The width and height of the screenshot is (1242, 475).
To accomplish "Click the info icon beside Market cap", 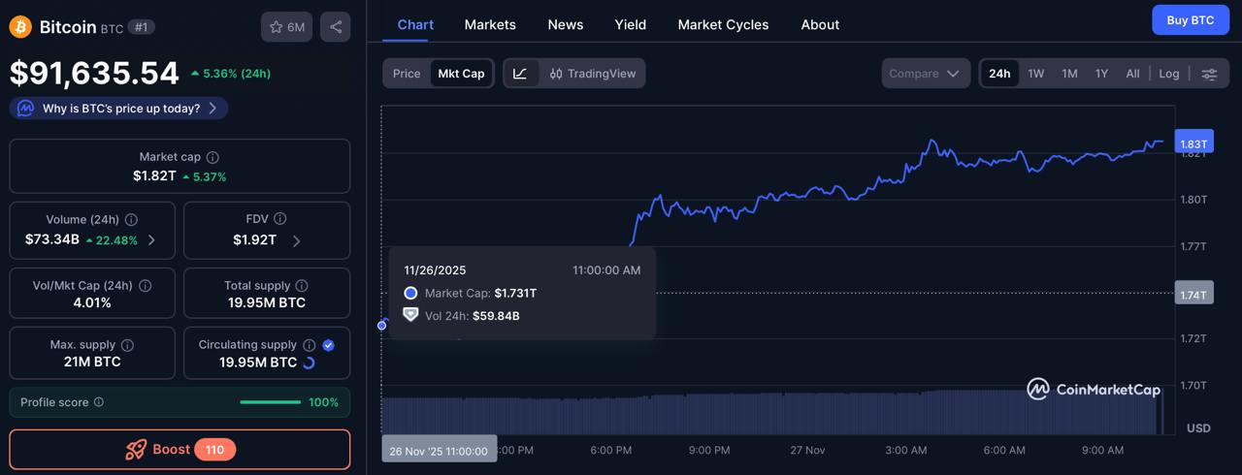I will click(x=212, y=157).
